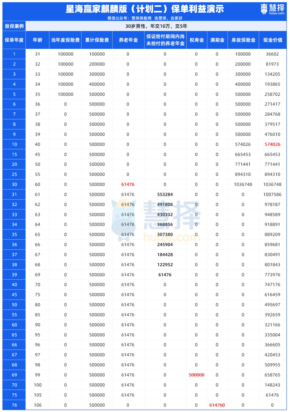Image resolution: width=290 pixels, height=412 pixels.
Task: Click the huize.com text under the top logo
Action: 277,13
